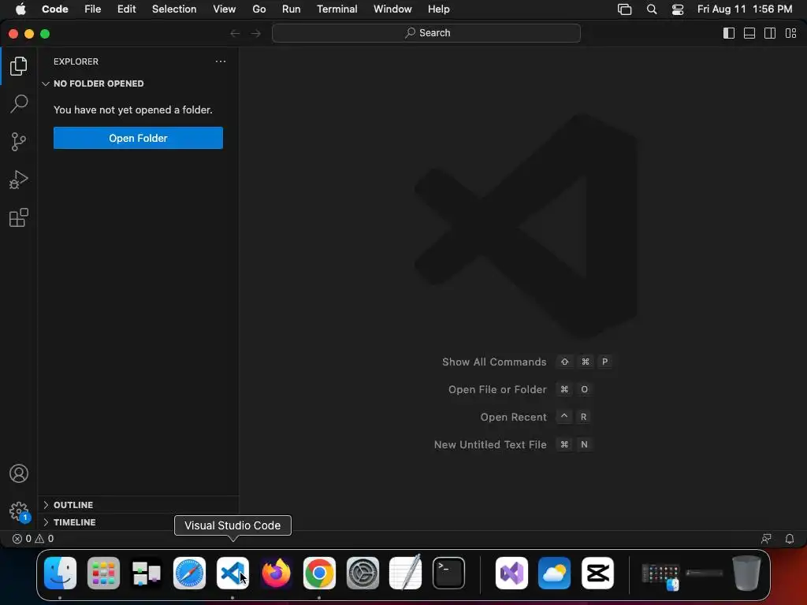Open Terminal app from the Dock

[448, 573]
